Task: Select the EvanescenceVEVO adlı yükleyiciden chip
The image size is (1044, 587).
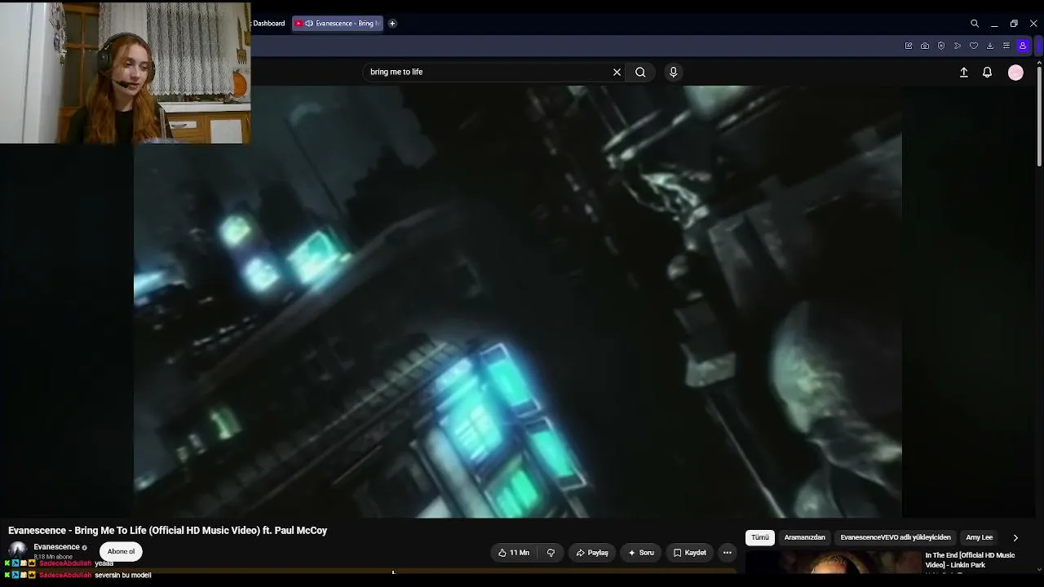Action: 896,538
